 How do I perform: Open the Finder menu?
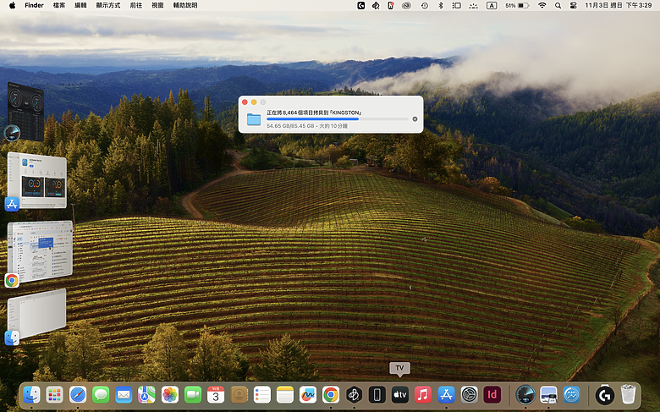pos(34,5)
